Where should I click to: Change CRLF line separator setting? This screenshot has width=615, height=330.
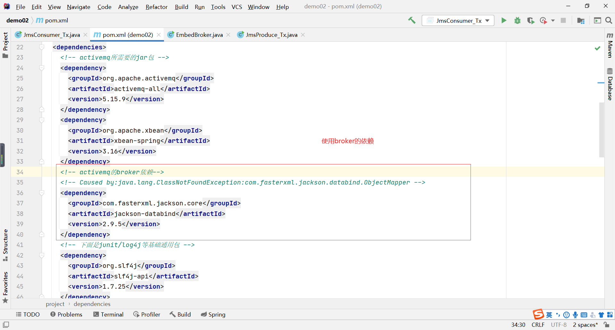(538, 325)
